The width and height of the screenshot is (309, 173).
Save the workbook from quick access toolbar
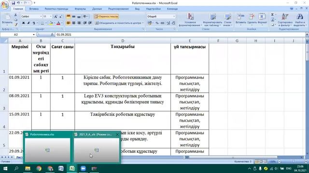[13, 3]
